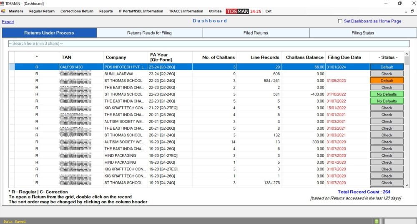Switch to Returns Under Process tab
The height and width of the screenshot is (224, 417).
tap(49, 33)
